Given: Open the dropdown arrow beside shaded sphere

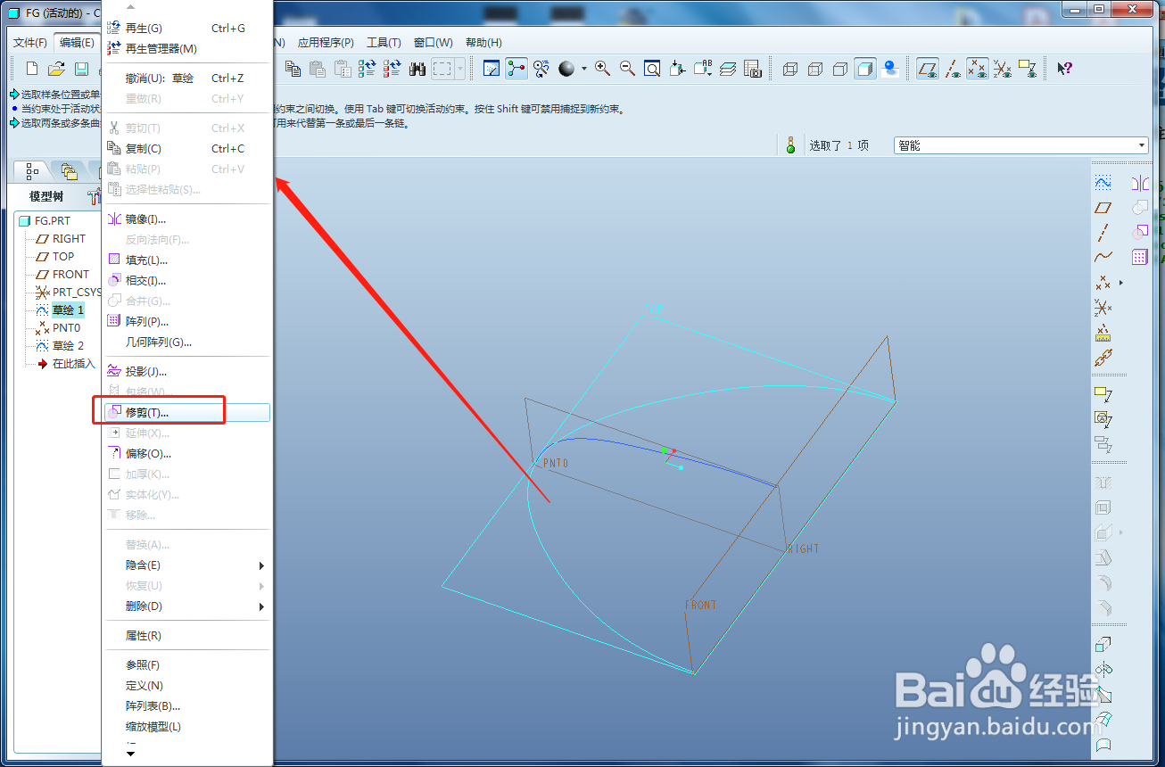Looking at the screenshot, I should pos(584,69).
